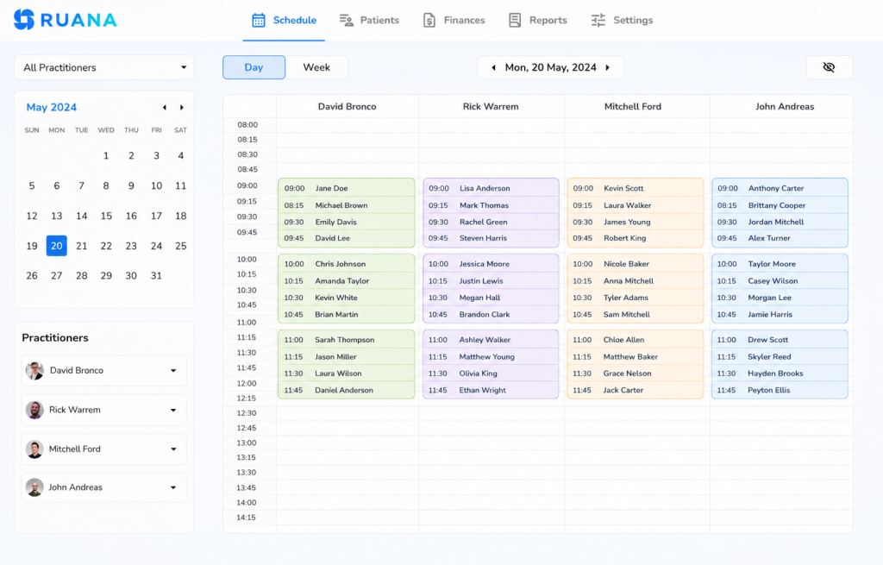Open Sarah Thompson 11:00 appointment
The image size is (883, 565).
click(x=347, y=340)
